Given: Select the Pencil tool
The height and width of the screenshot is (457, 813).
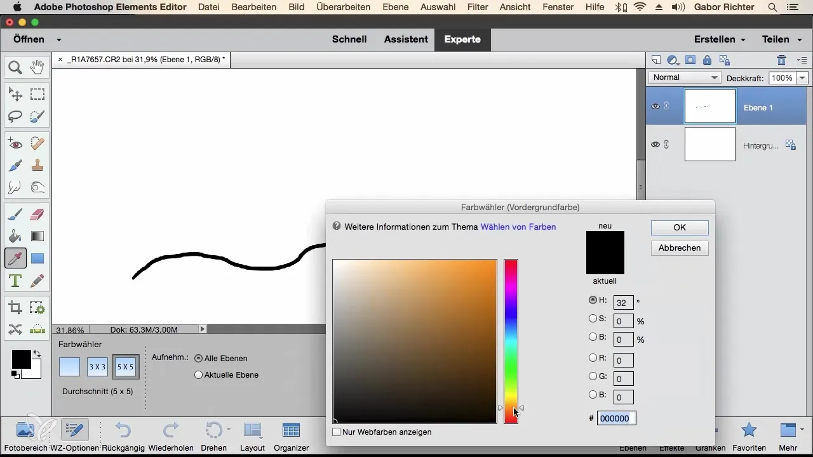Looking at the screenshot, I should pos(37,280).
